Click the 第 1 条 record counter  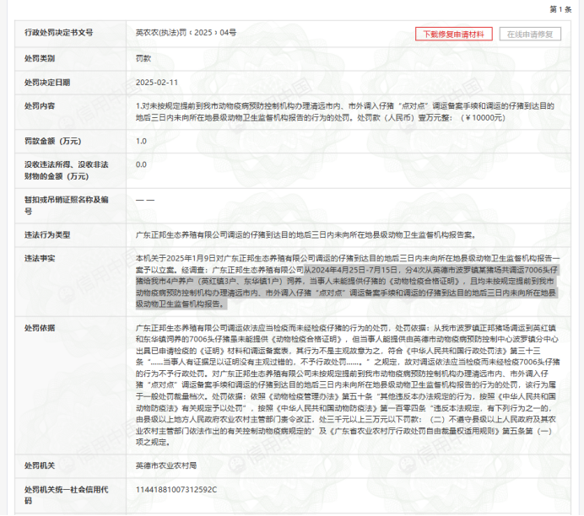560,9
